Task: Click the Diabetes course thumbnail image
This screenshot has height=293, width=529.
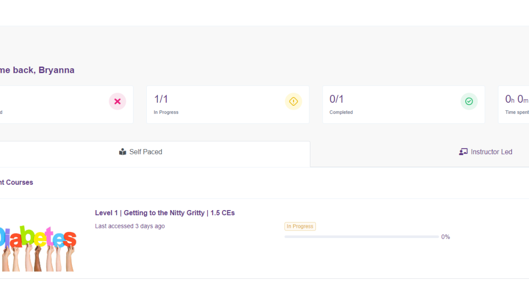Action: [38, 248]
